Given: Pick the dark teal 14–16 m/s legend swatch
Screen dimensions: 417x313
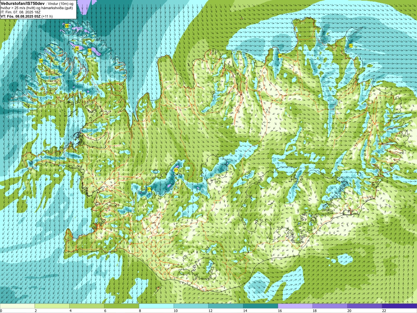Looking at the screenshot, I should (261, 306).
